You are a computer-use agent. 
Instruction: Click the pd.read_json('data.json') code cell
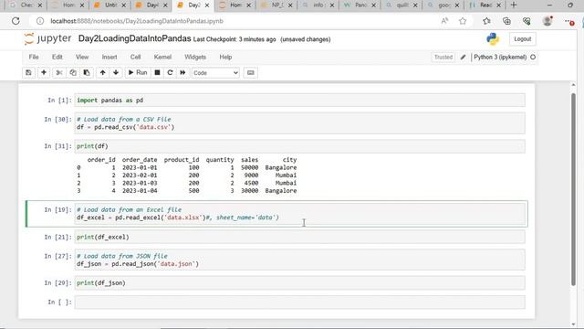click(300, 260)
